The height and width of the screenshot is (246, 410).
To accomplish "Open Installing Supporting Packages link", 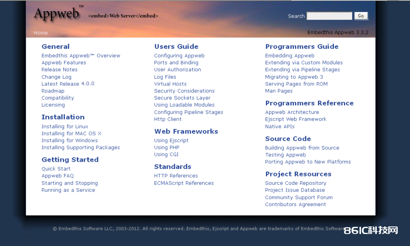I will [81, 148].
